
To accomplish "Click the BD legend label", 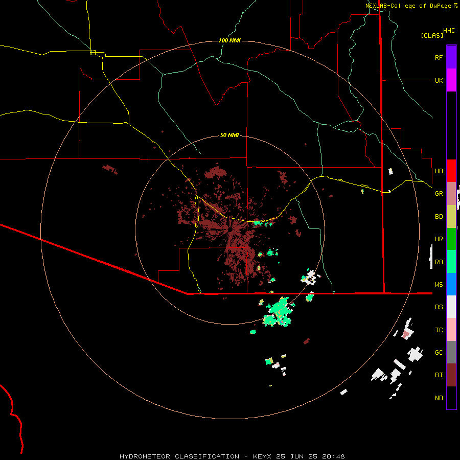I will (x=439, y=217).
